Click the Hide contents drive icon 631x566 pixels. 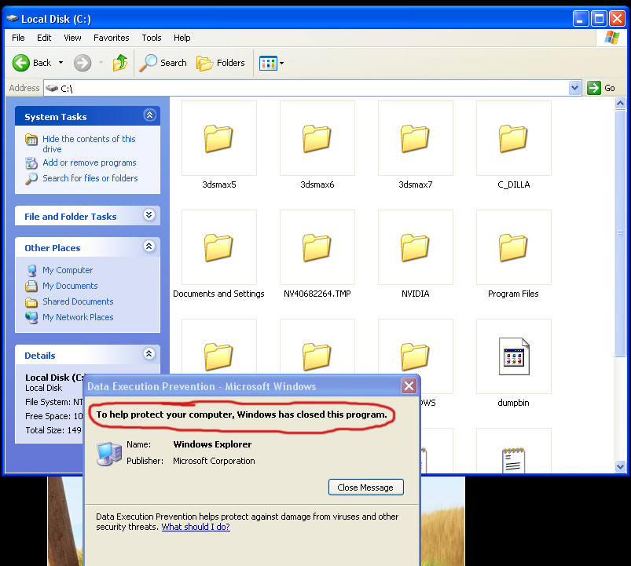(31, 140)
